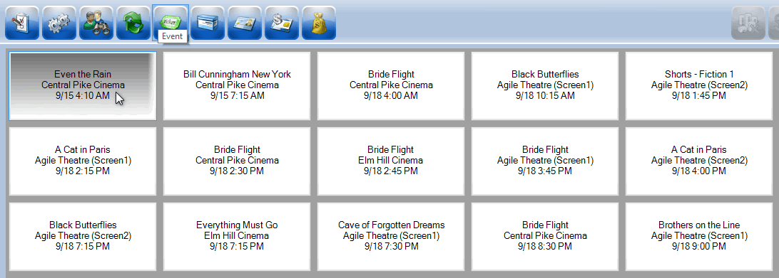Pick Shorts - Fiction 1 event tile
The image size is (779, 278).
[699, 86]
